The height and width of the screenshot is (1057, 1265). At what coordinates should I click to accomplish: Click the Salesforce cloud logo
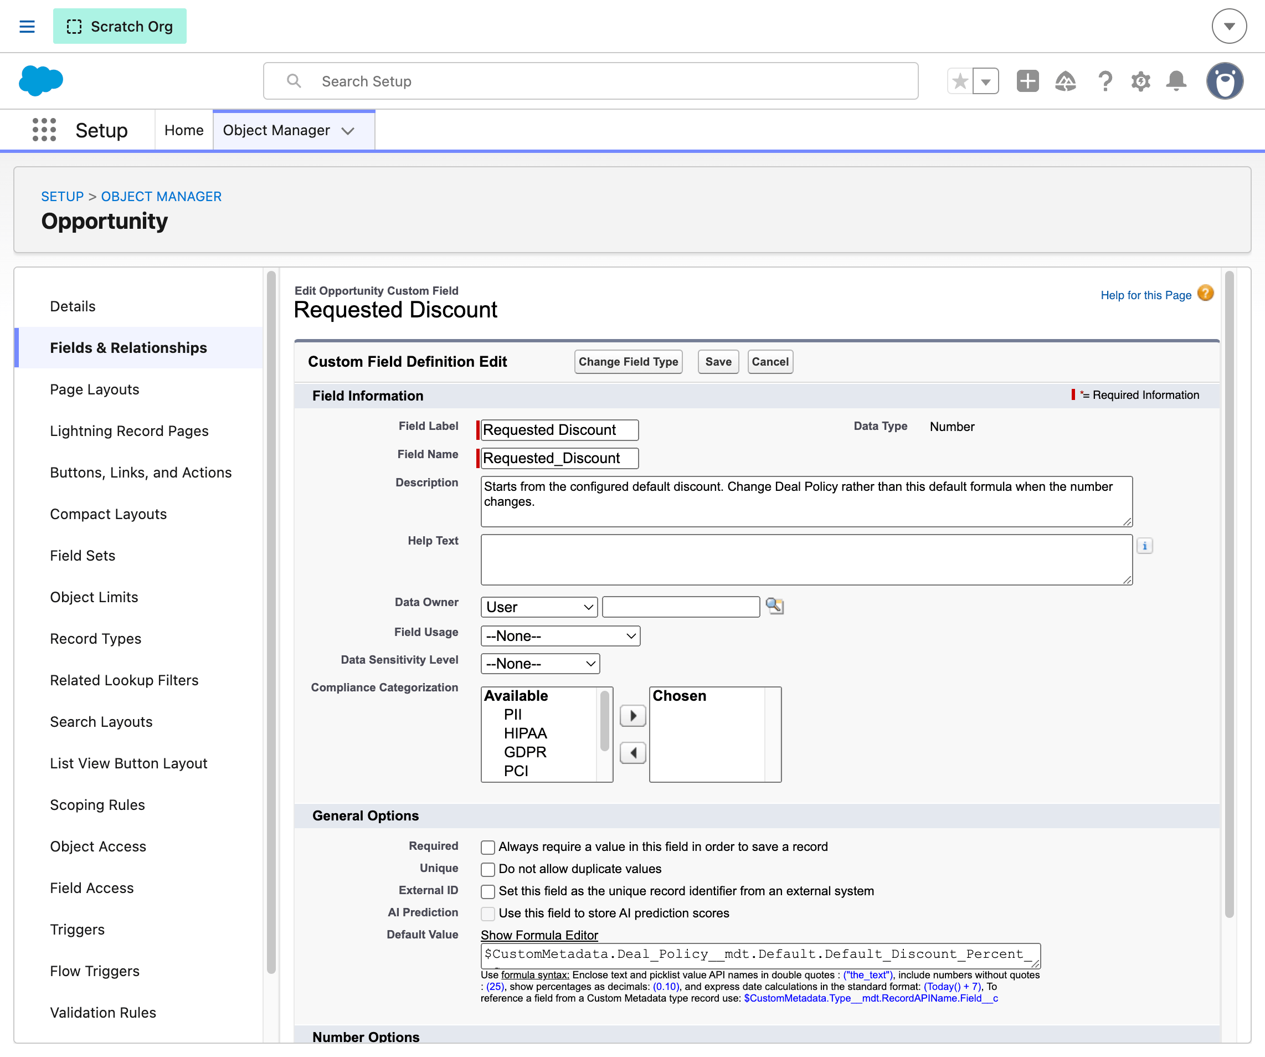(x=41, y=81)
